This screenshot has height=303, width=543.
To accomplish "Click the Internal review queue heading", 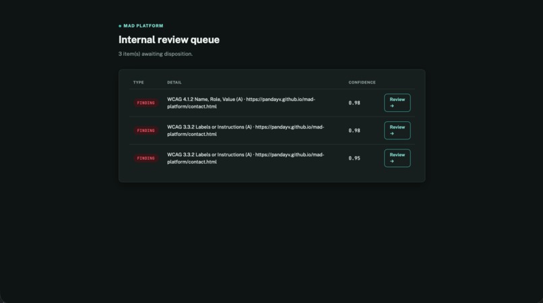I will coord(169,40).
